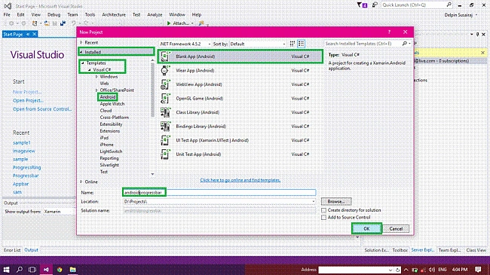
Task: Select Cross-Platform in the template tree
Action: click(x=115, y=118)
